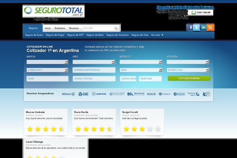237x158 pixels.
Task: Open the Nosotros menu item
Action: pyautogui.click(x=74, y=28)
